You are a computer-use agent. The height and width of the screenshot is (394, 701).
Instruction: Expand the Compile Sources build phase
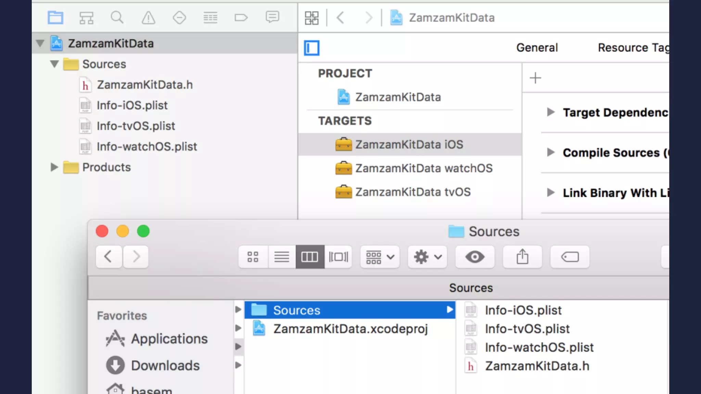550,153
